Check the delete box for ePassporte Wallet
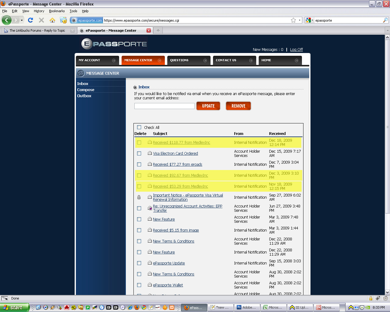The height and width of the screenshot is (312, 390). tap(139, 285)
